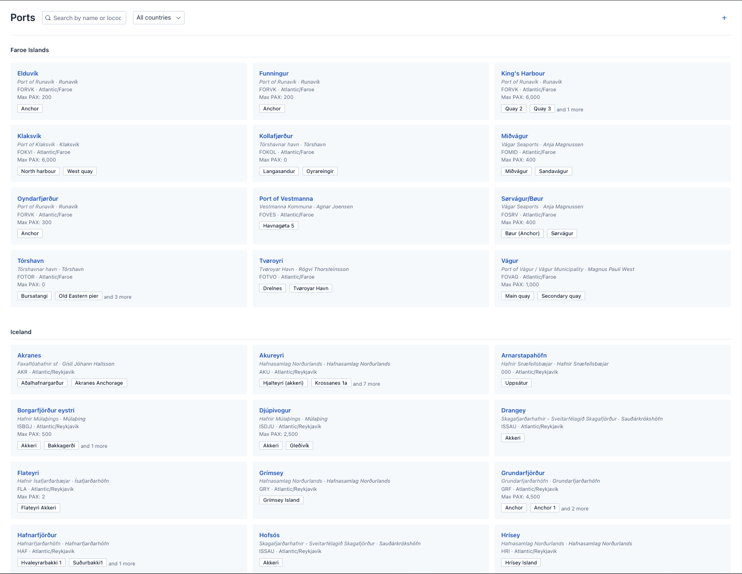742x574 pixels.
Task: Open King's Harbour port details
Action: (523, 74)
